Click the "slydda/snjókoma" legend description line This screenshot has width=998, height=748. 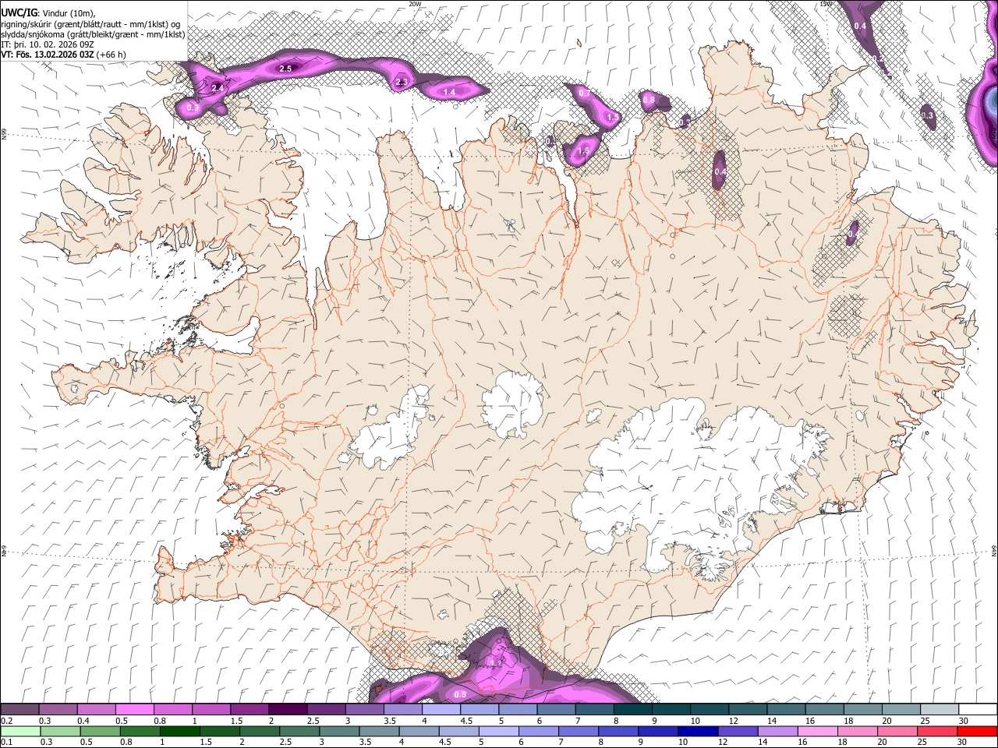pos(93,34)
